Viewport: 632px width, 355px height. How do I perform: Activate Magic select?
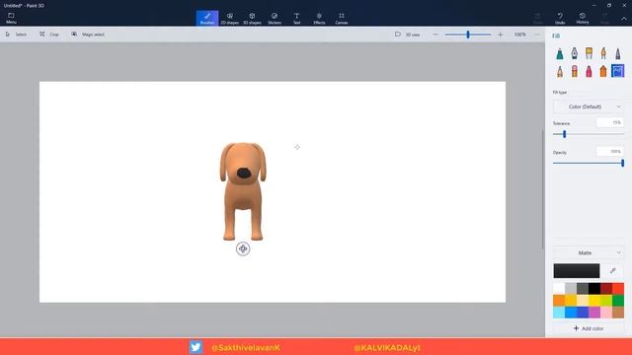[88, 35]
